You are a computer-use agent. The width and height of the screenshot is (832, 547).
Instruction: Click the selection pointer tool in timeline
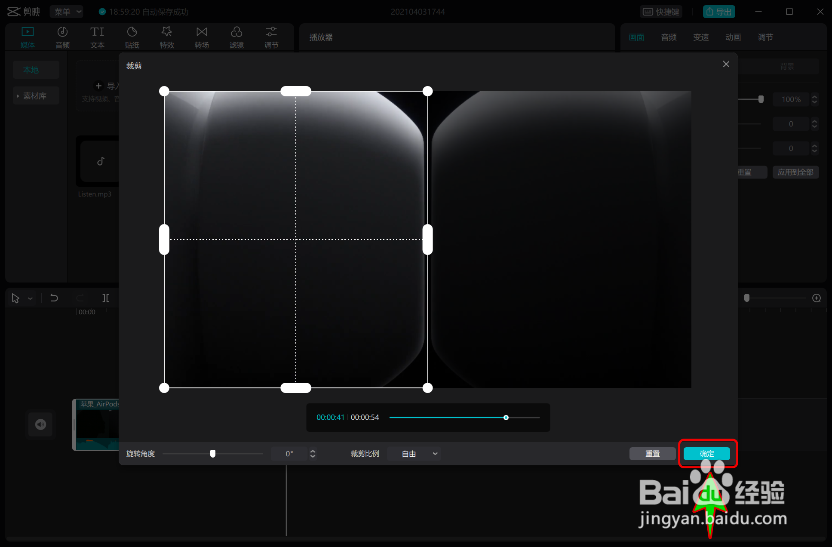tap(15, 298)
